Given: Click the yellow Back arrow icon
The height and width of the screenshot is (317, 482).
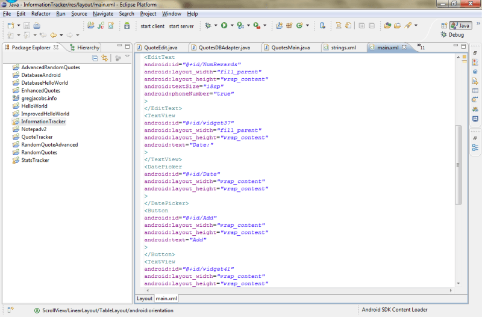Looking at the screenshot, I should (54, 35).
